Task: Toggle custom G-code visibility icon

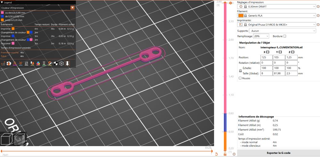Action: point(50,63)
